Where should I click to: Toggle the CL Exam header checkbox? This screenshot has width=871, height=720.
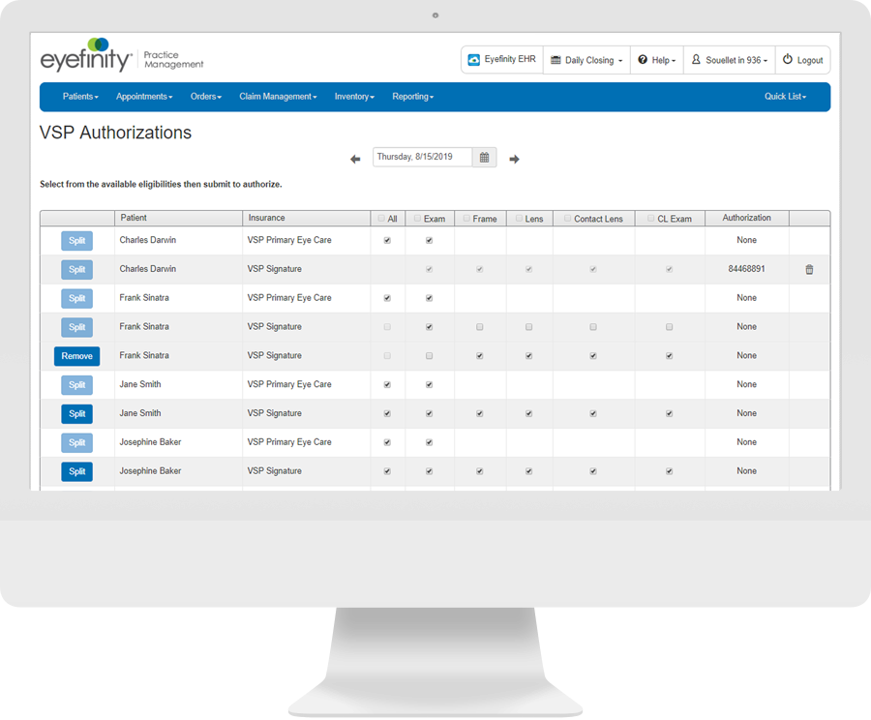651,219
